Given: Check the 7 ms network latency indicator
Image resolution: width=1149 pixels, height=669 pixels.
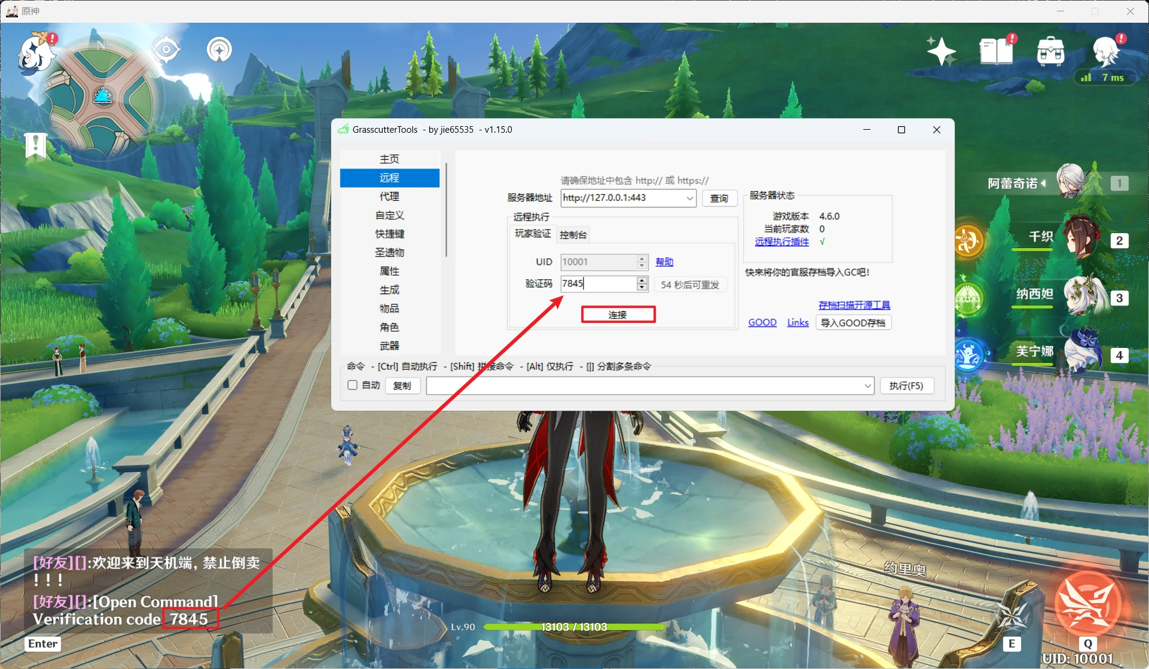Looking at the screenshot, I should point(1105,78).
